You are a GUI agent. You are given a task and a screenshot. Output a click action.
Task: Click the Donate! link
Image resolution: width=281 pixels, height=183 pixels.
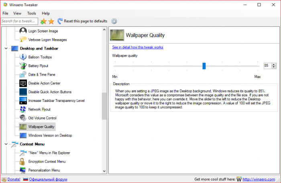[x=14, y=179]
